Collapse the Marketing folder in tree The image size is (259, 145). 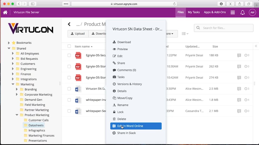(x=13, y=84)
